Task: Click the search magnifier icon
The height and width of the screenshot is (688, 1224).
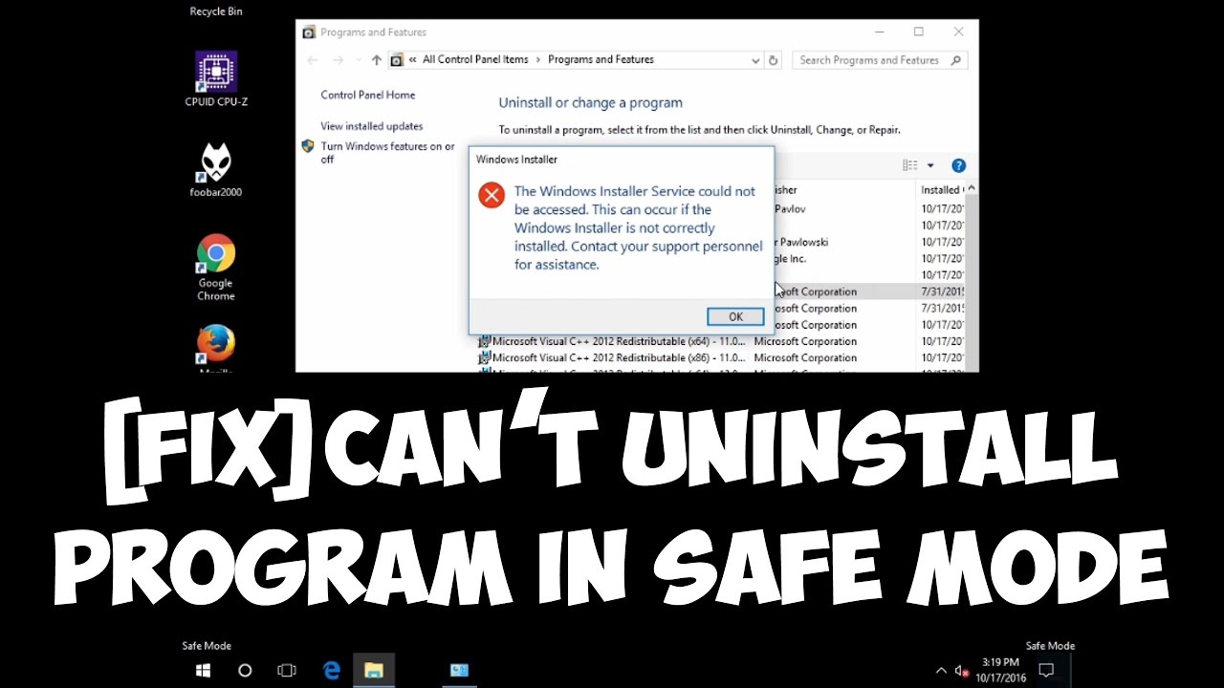Action: coord(955,60)
